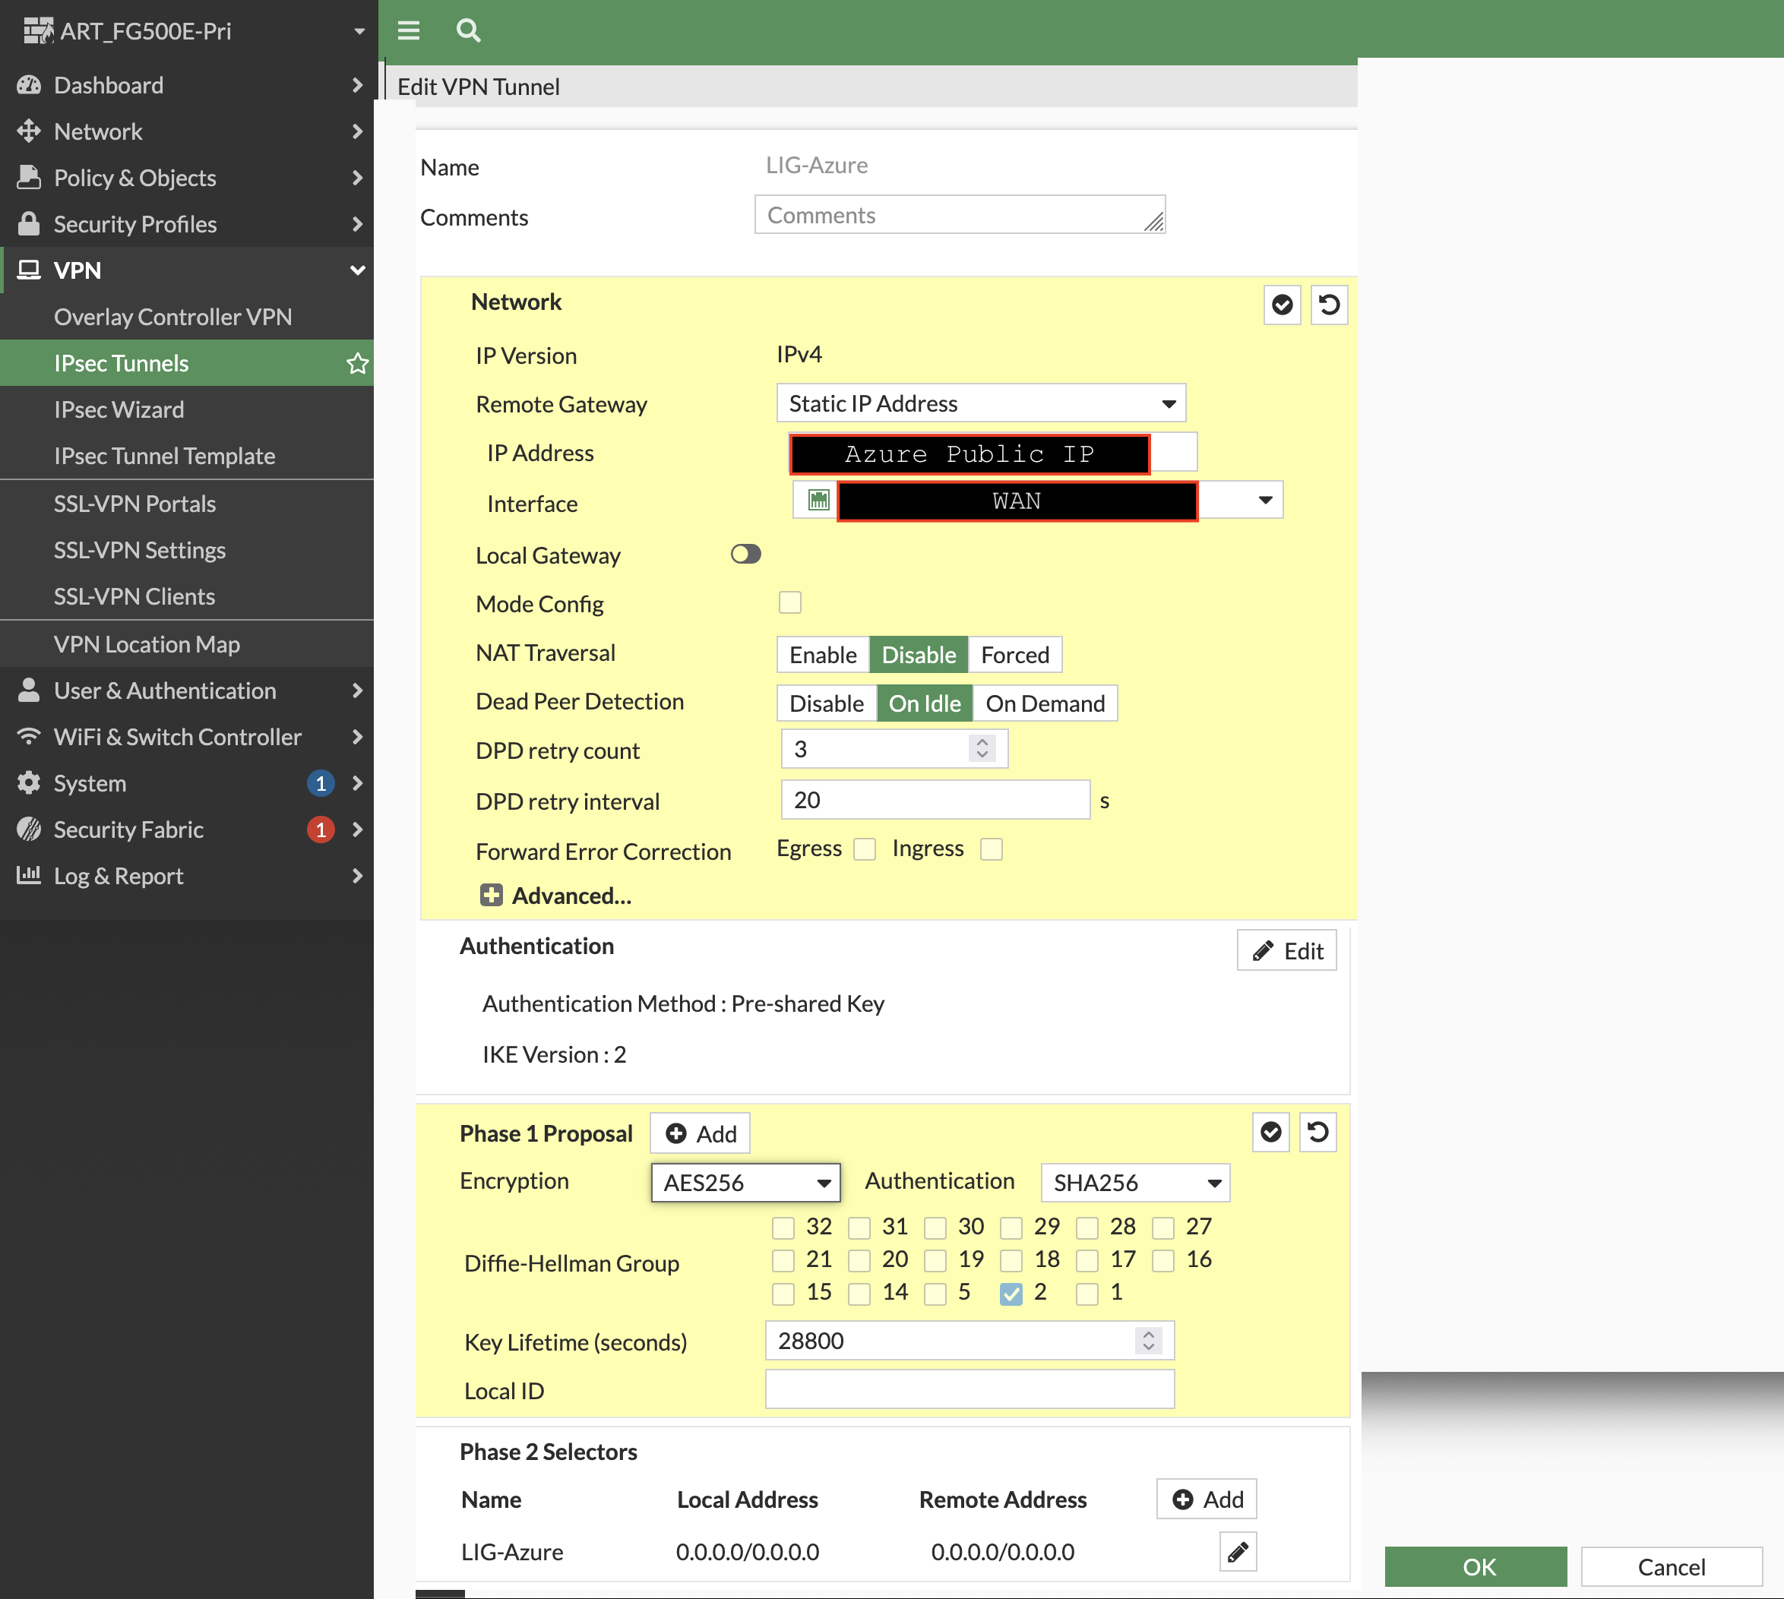Click the green OK button
1784x1599 pixels.
point(1476,1566)
